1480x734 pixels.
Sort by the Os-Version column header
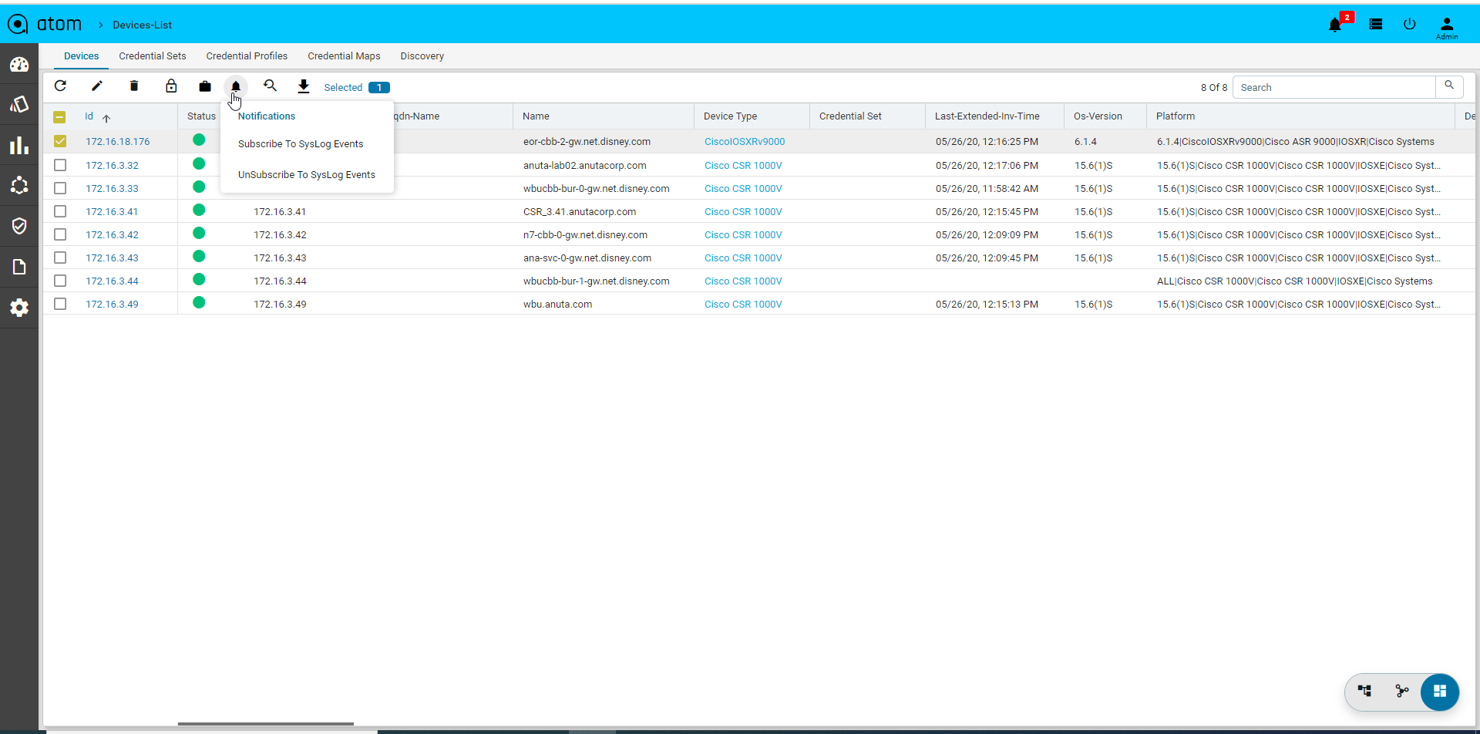click(1098, 116)
